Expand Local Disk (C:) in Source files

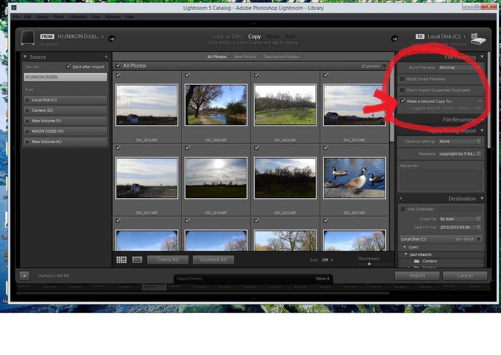[28, 100]
